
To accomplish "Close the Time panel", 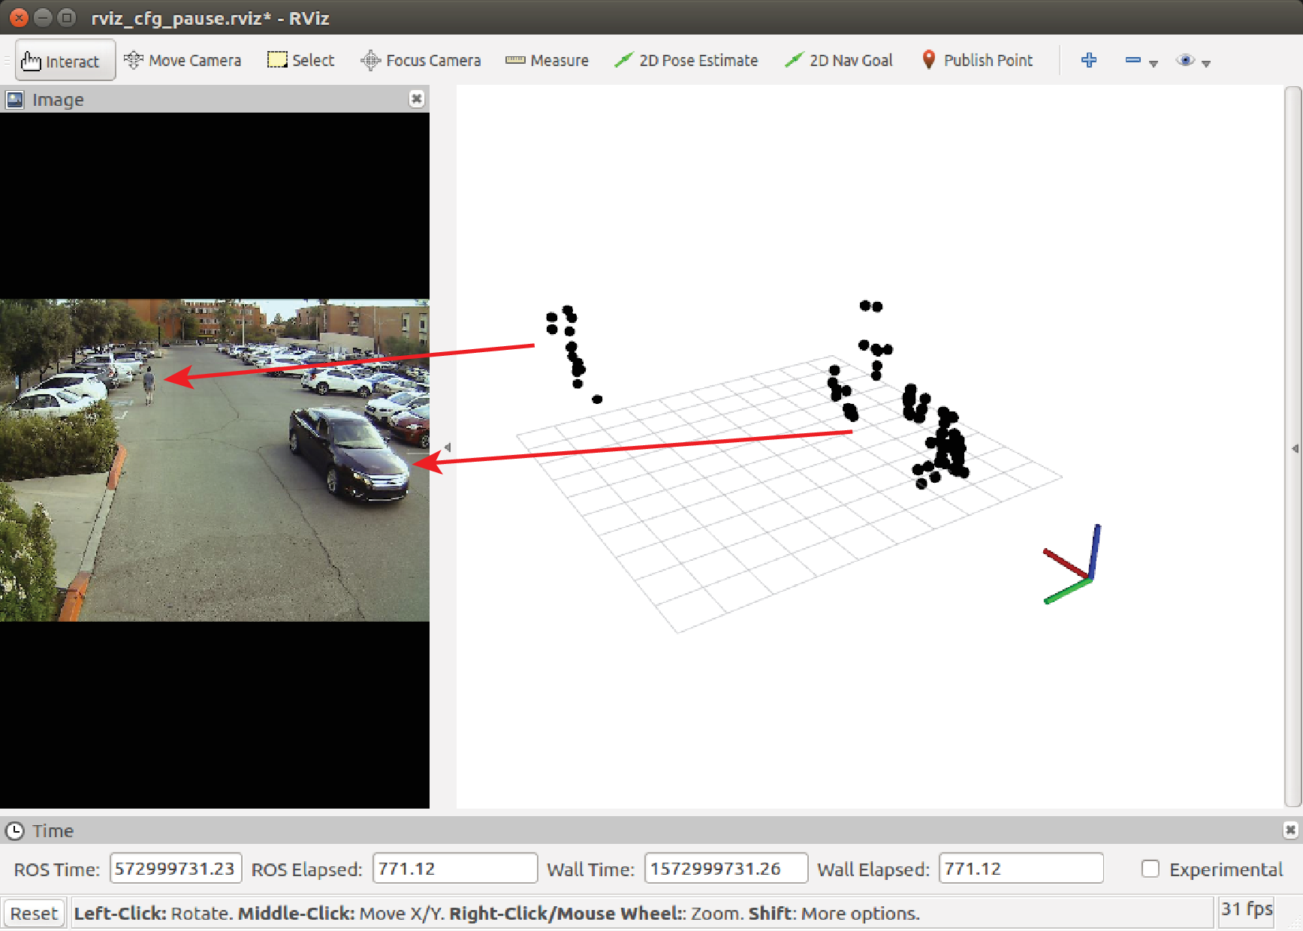I will pos(1290,830).
